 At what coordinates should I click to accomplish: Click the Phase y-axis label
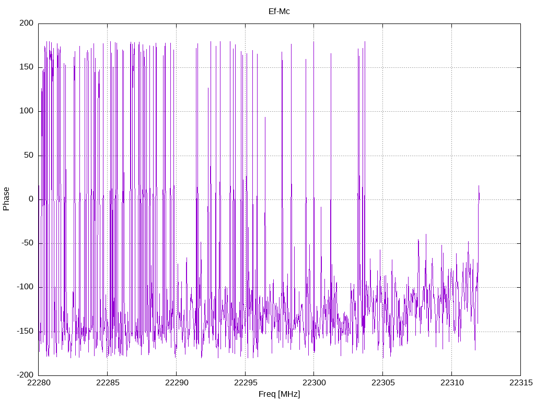click(6, 199)
